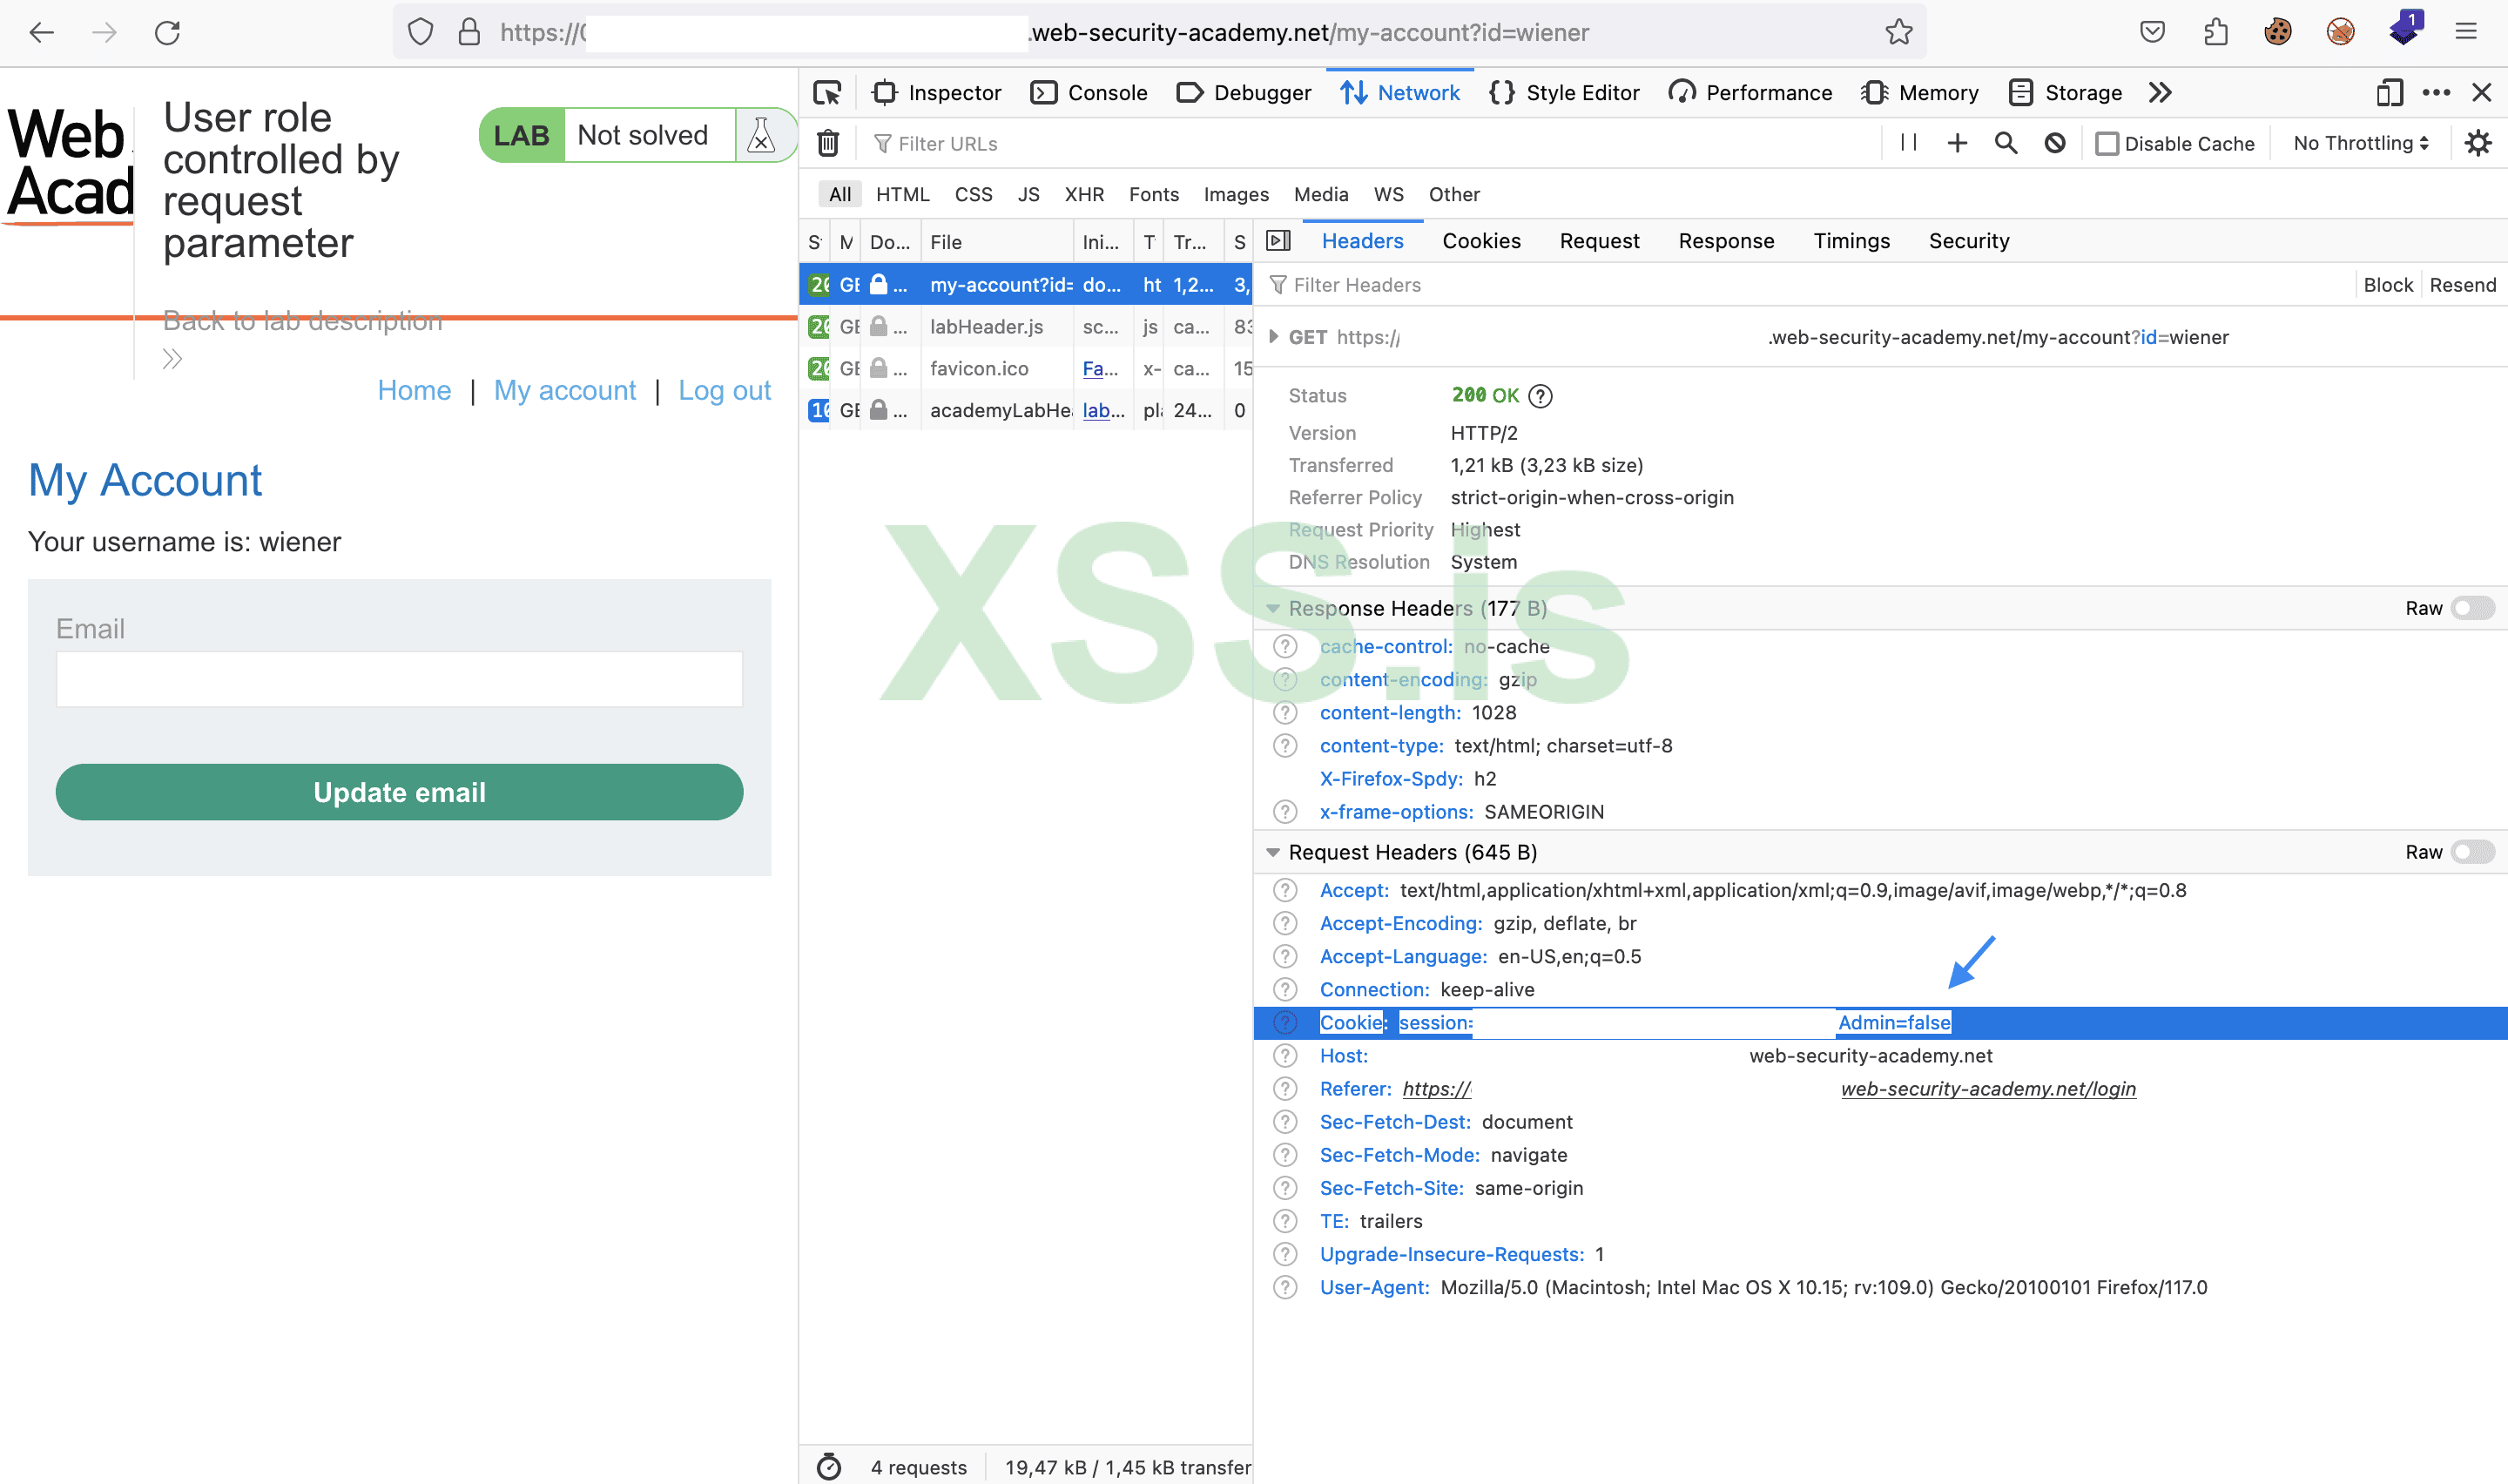The width and height of the screenshot is (2508, 1484).
Task: Switch to the Cookies tab
Action: click(1480, 241)
